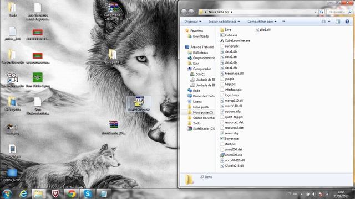355x199 pixels.
Task: Refresh the Nova pasta (2) folder
Action: click(322, 12)
